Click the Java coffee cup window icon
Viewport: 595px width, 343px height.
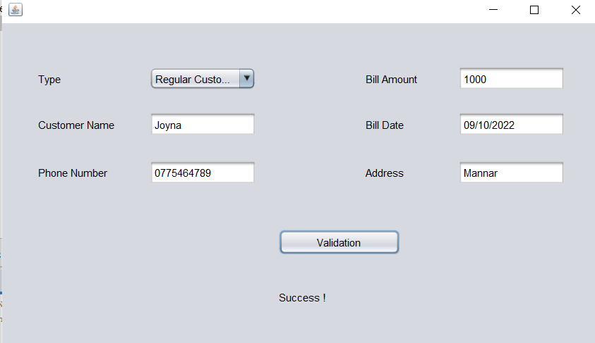(16, 9)
